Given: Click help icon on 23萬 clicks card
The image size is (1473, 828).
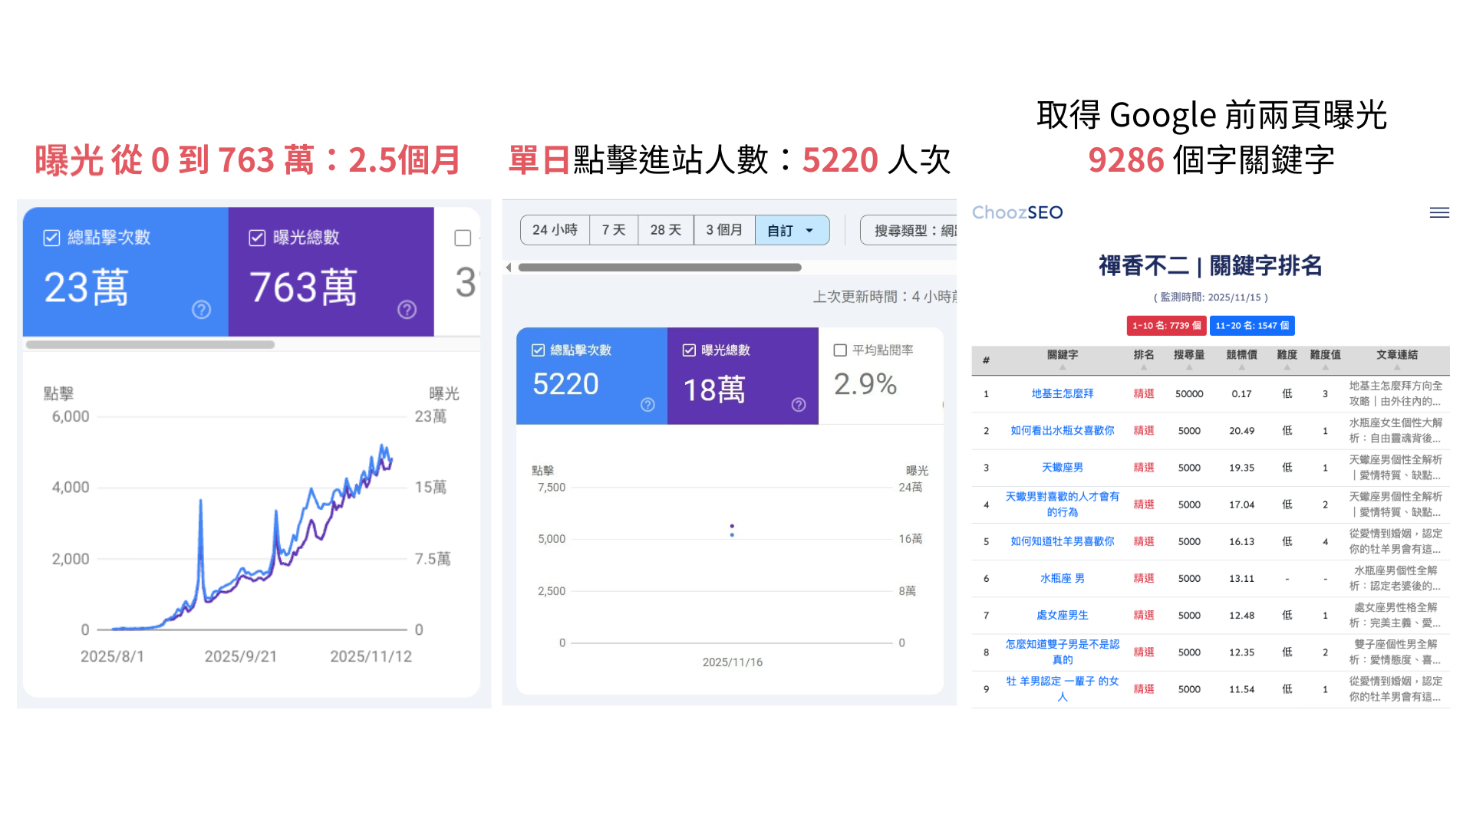Looking at the screenshot, I should tap(201, 310).
